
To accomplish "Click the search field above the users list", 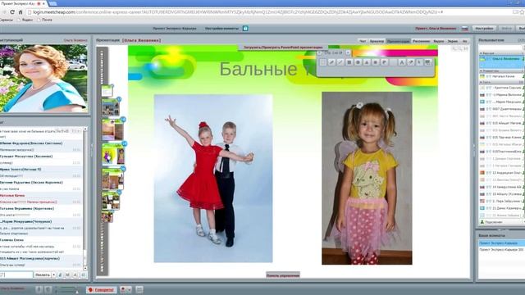I will click(500, 48).
